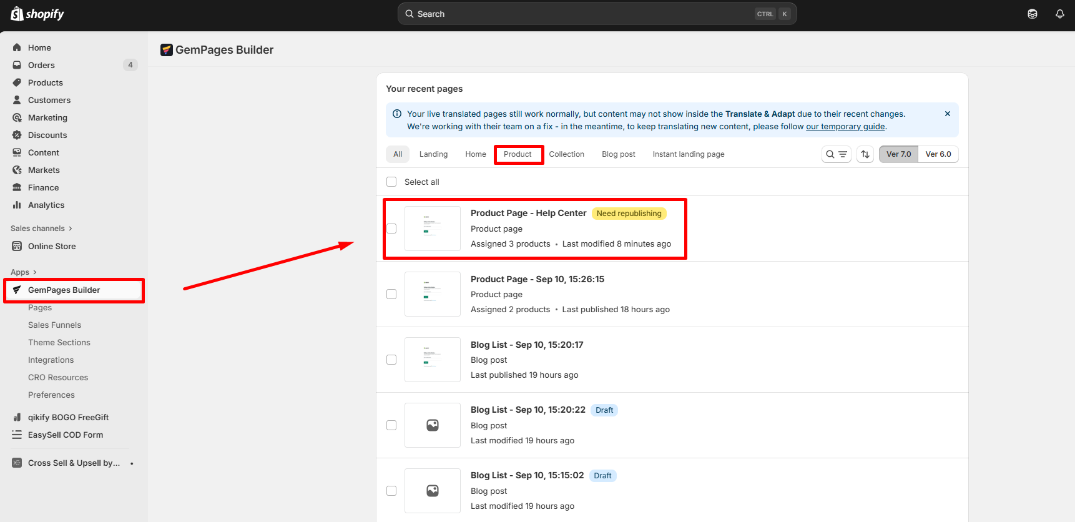Image resolution: width=1075 pixels, height=522 pixels.
Task: Dismiss the translation info banner
Action: pos(947,114)
